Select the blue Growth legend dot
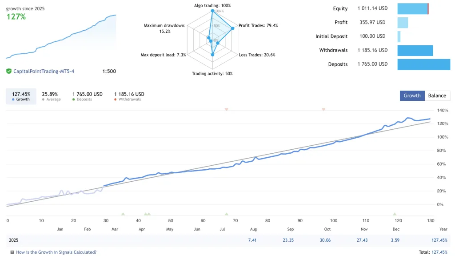455x259 pixels. (13, 99)
